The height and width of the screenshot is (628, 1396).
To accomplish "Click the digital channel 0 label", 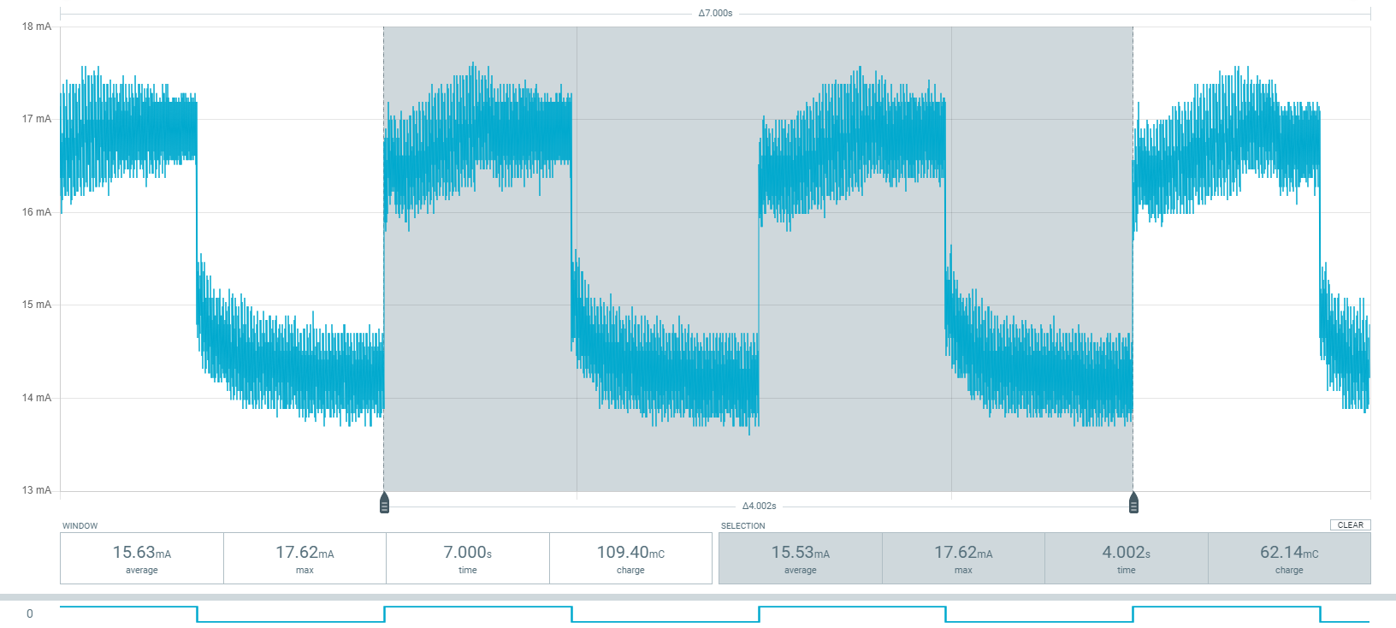I will (x=30, y=613).
